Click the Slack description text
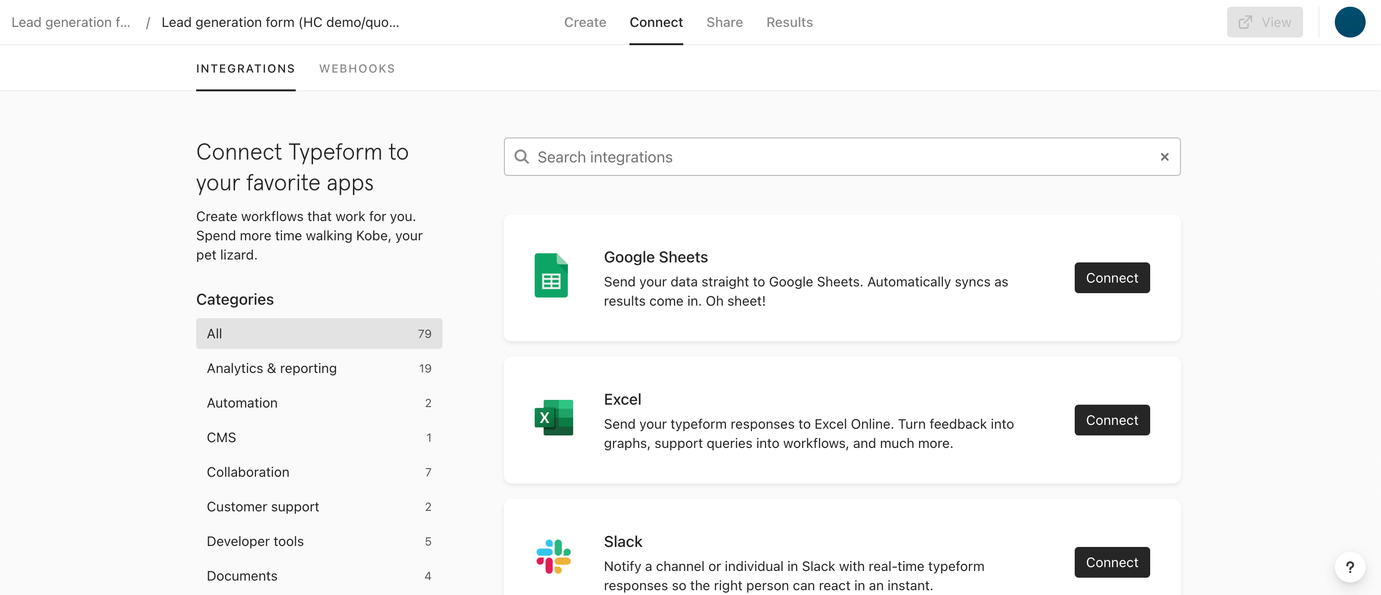This screenshot has height=595, width=1381. click(793, 575)
